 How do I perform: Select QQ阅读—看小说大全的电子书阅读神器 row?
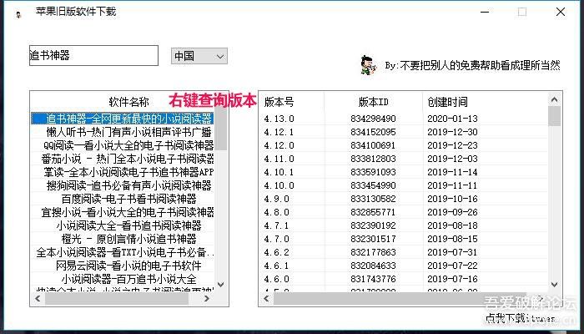(123, 145)
